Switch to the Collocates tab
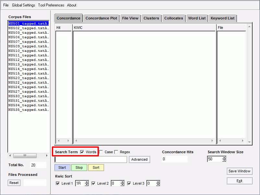 [173, 18]
